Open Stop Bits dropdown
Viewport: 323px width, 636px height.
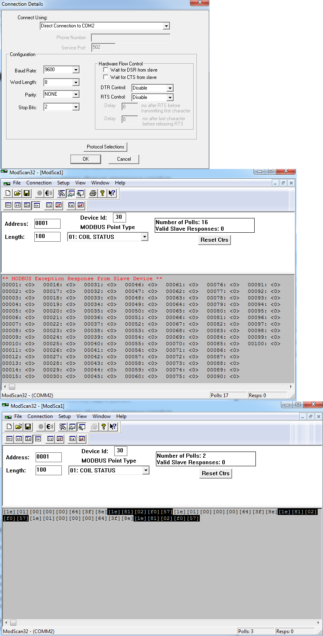pyautogui.click(x=75, y=107)
